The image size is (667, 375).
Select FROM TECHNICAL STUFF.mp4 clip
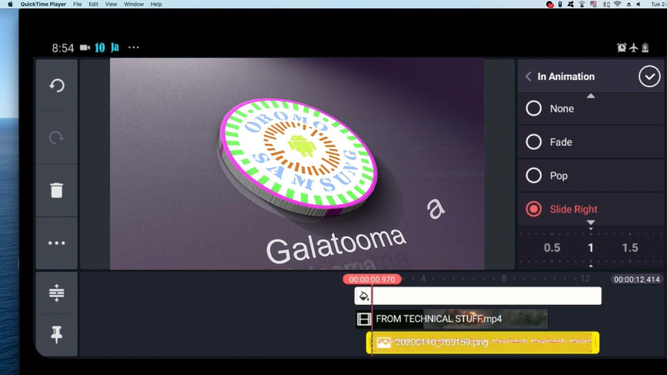[x=452, y=319]
